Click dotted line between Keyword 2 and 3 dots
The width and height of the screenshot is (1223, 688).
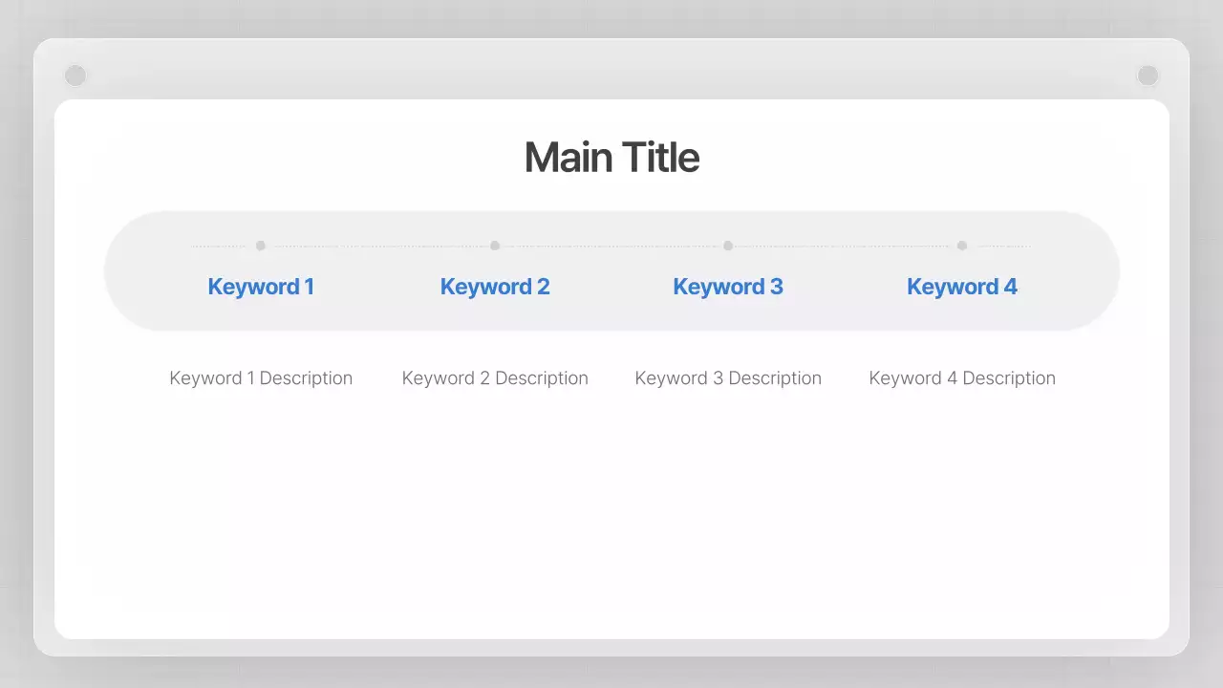(x=611, y=247)
